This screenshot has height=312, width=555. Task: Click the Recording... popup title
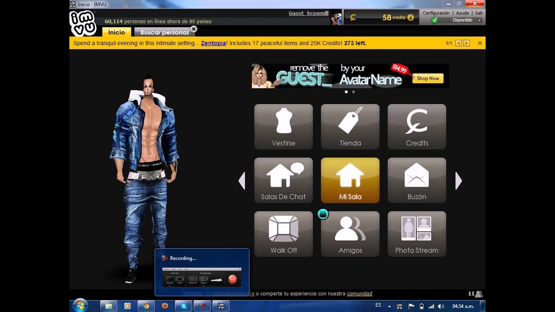coord(183,258)
